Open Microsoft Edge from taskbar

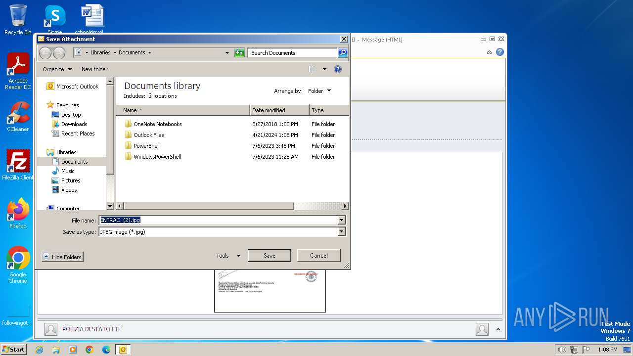point(106,350)
